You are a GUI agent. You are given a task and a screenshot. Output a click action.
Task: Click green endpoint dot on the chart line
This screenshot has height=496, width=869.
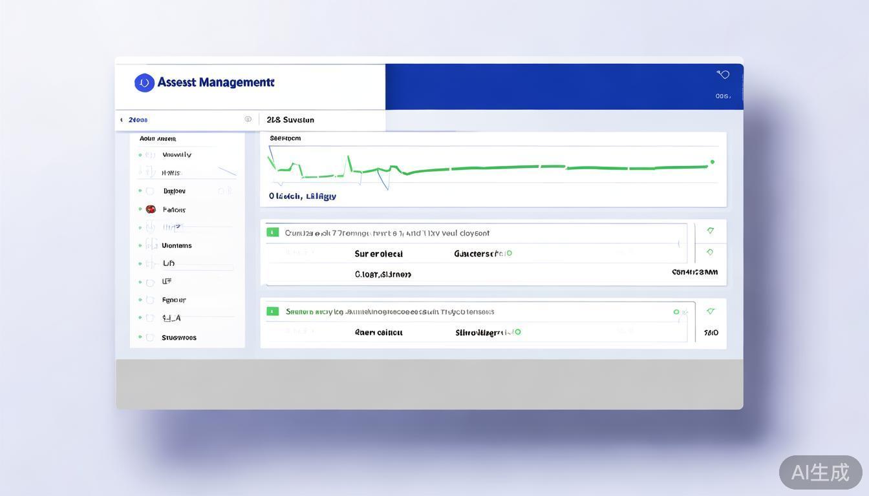point(713,162)
